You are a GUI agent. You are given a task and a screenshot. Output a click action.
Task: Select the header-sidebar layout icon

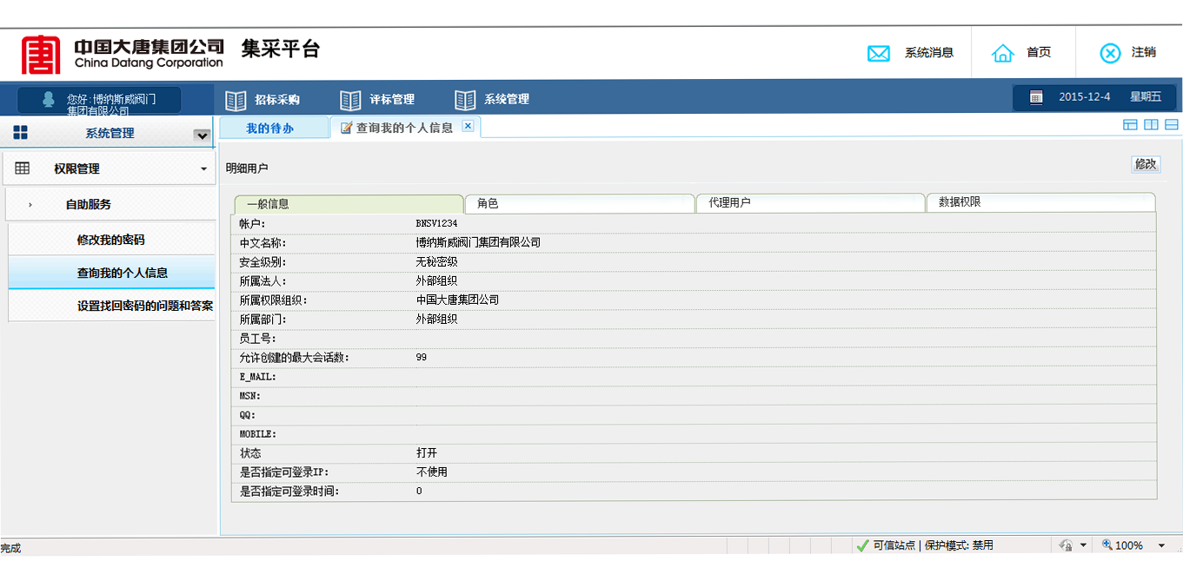tap(1130, 125)
